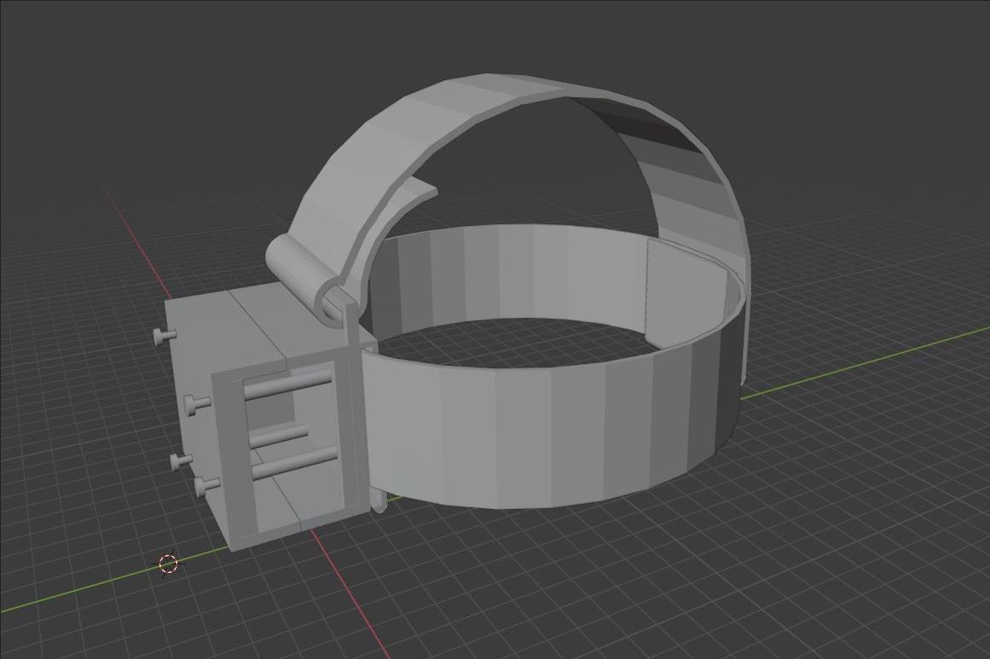Click the topmost screw on the box side
Image resolution: width=990 pixels, height=659 pixels.
(x=162, y=337)
